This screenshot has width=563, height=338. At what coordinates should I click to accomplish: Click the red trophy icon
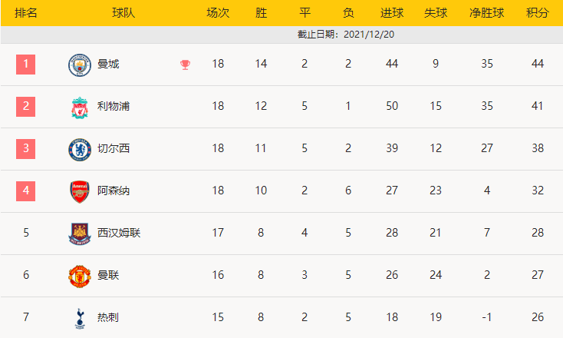185,65
